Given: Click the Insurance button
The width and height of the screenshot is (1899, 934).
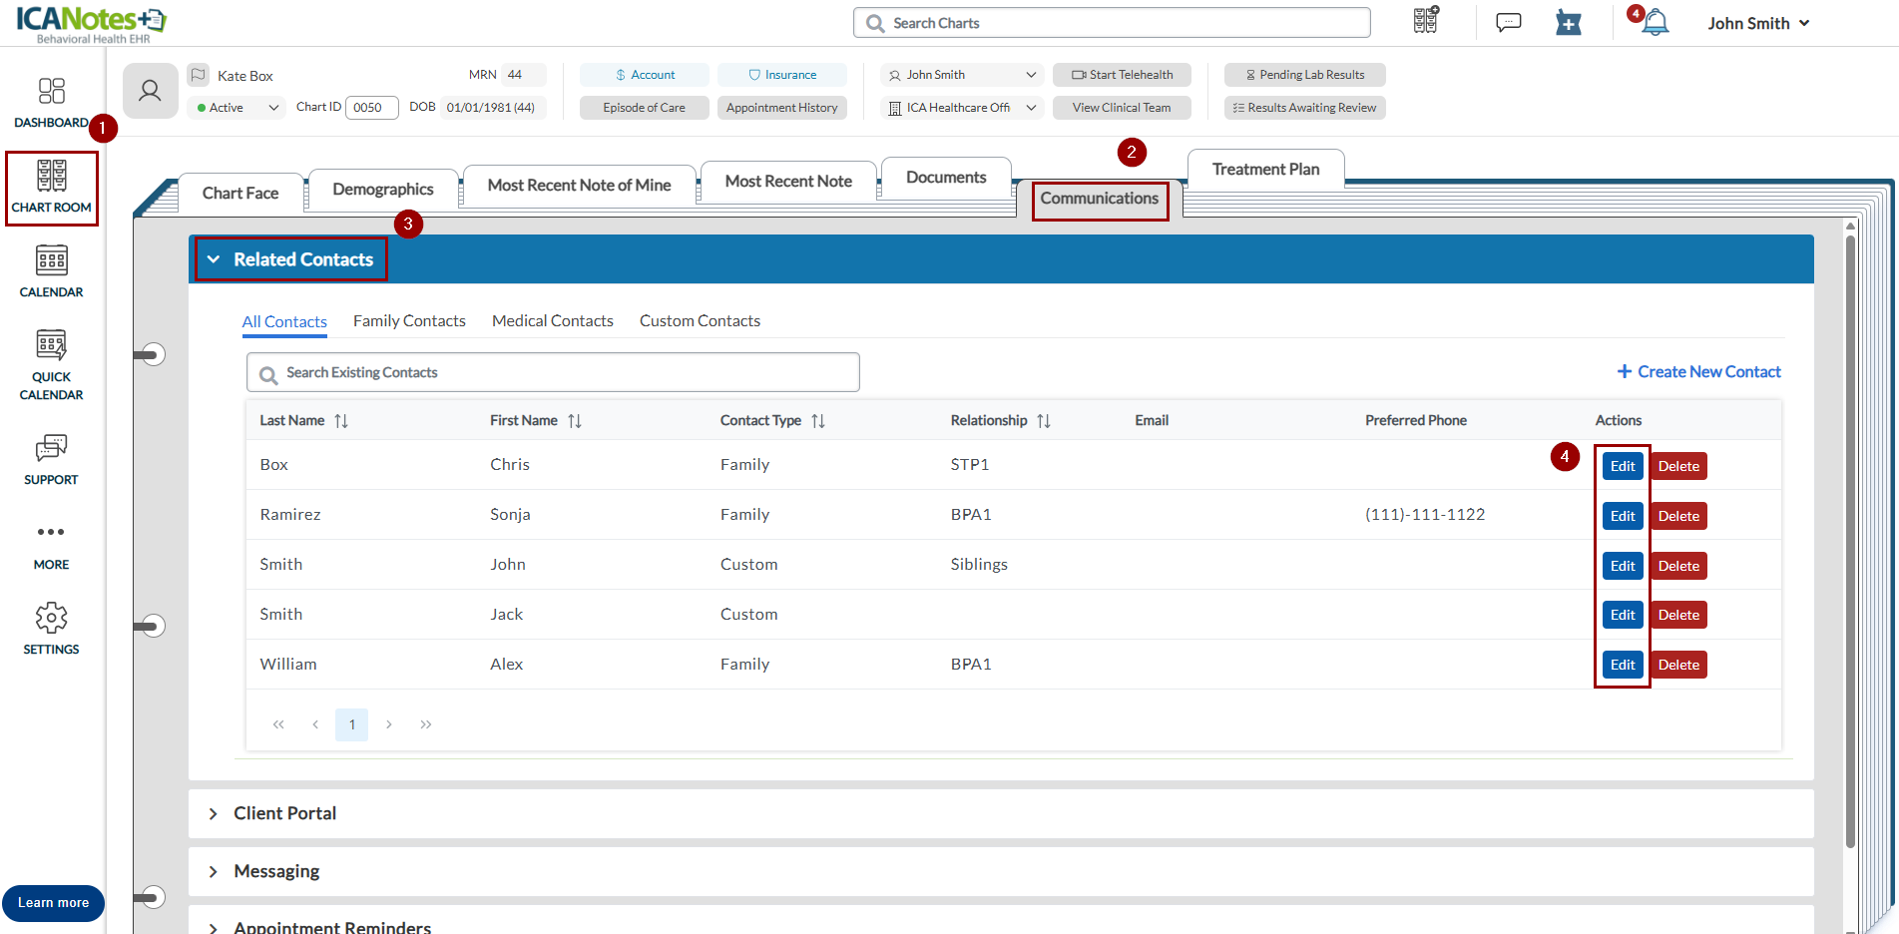Looking at the screenshot, I should pos(782,75).
